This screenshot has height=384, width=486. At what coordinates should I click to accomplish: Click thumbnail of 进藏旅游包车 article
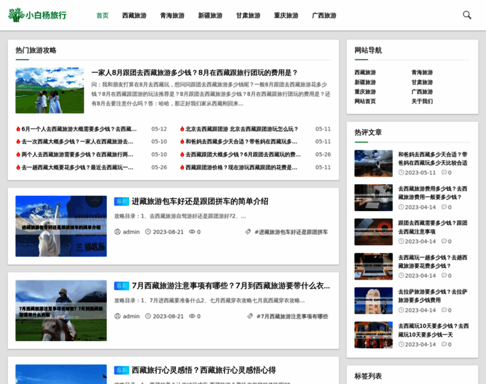pos(61,226)
